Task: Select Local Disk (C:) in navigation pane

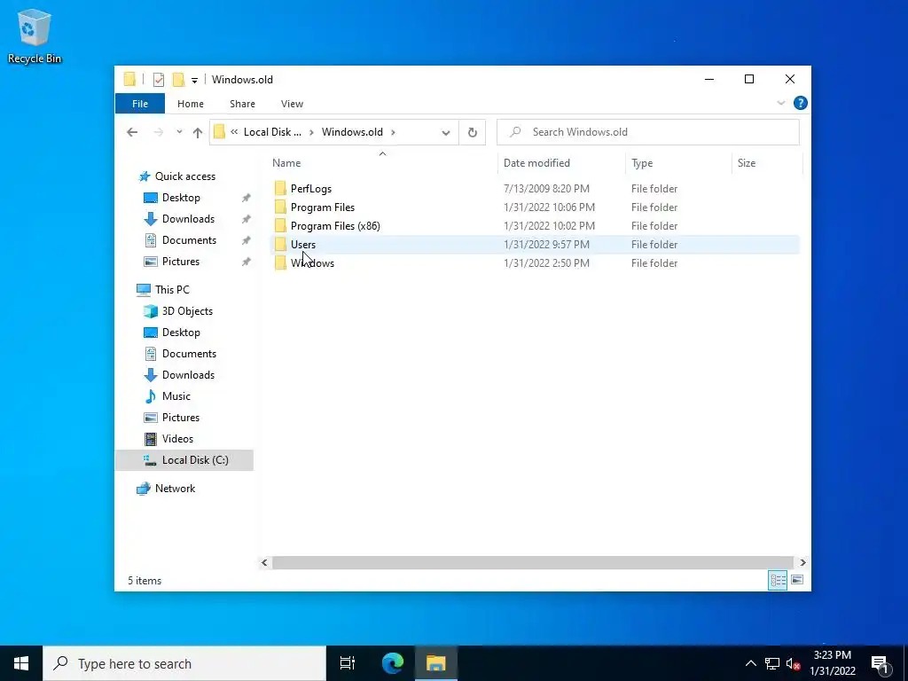Action: tap(184, 460)
